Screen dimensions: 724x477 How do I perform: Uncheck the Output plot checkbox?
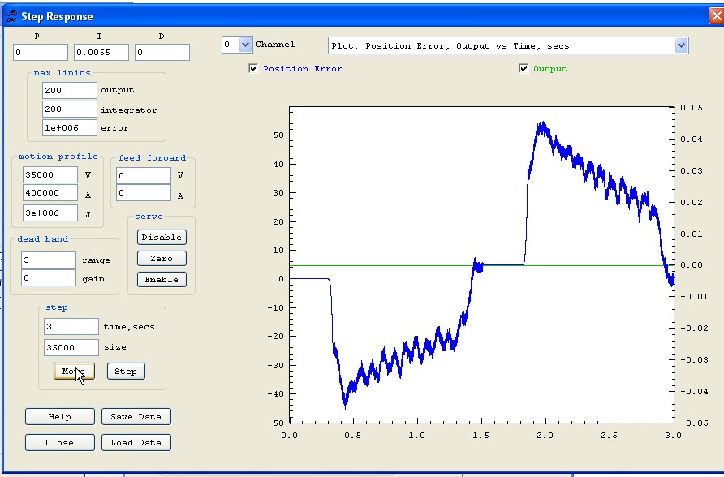click(x=524, y=69)
